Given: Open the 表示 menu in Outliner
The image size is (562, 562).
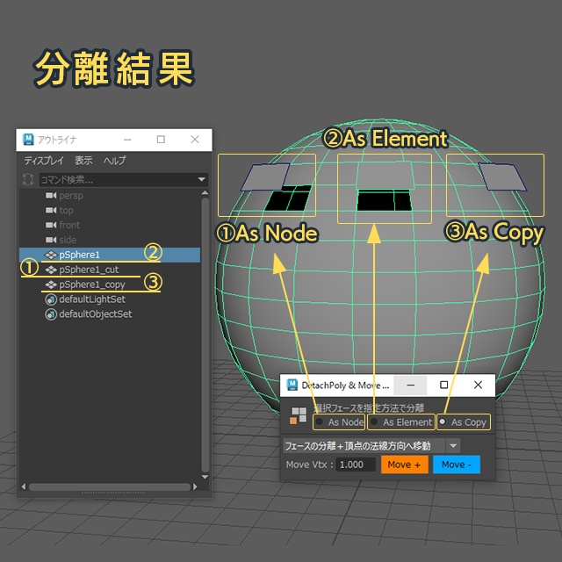Looking at the screenshot, I should tap(83, 161).
